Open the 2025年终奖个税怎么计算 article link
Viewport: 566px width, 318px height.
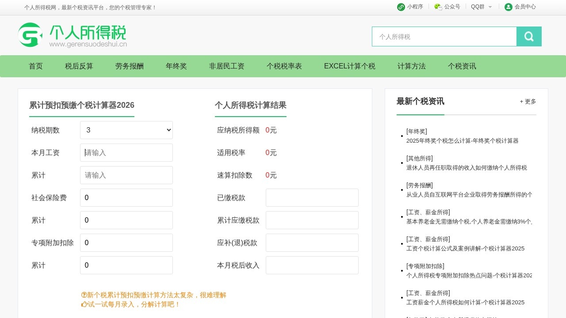click(x=463, y=141)
